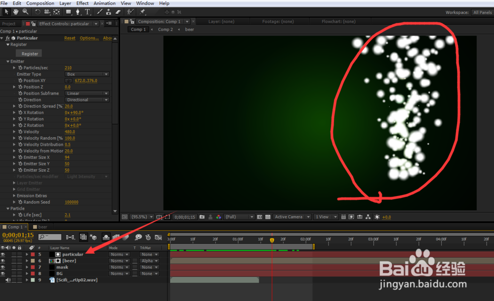
Task: Select the Pen tool
Action: [78, 12]
